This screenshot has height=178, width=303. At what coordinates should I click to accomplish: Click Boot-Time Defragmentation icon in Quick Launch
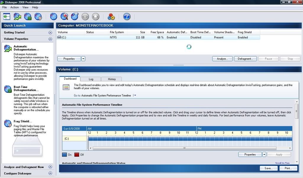8,89
